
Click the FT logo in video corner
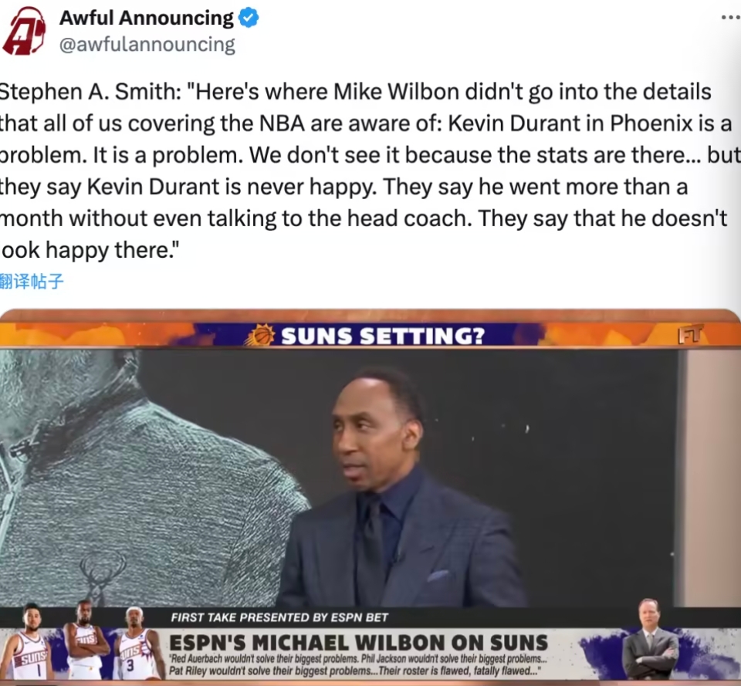pyautogui.click(x=691, y=334)
